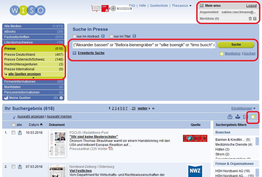Sort results by Datum arrows
Screen dimensions: 262x177
tap(41, 125)
